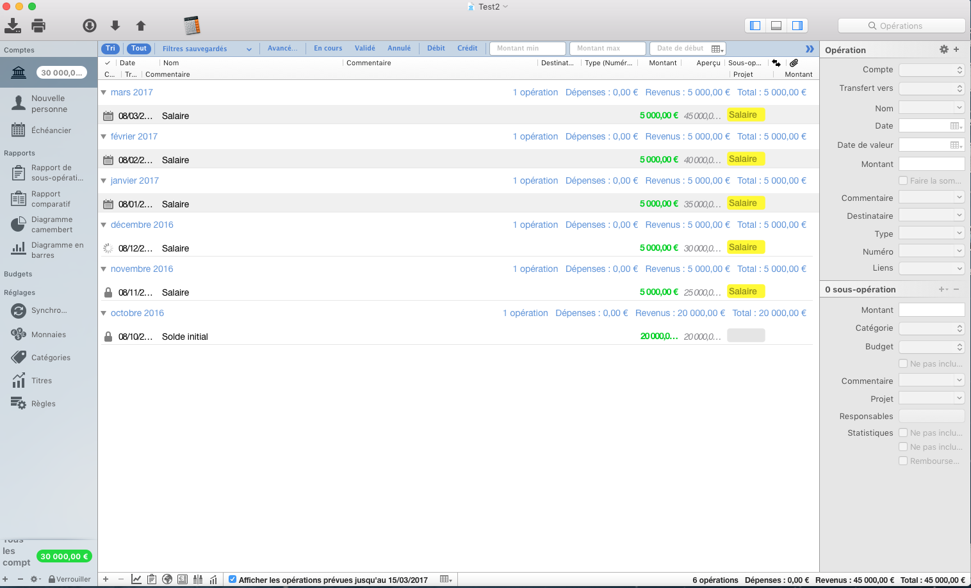
Task: Open the Monnaies settings
Action: (x=48, y=335)
